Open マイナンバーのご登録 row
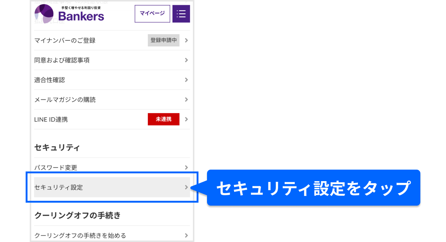The width and height of the screenshot is (446, 242). pos(112,40)
